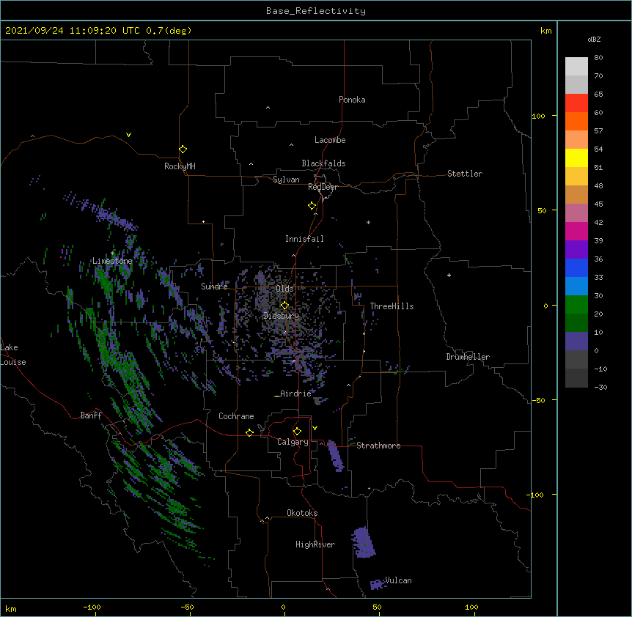Click the white caret marker west of Lacombe
632x617 pixels.
point(291,145)
